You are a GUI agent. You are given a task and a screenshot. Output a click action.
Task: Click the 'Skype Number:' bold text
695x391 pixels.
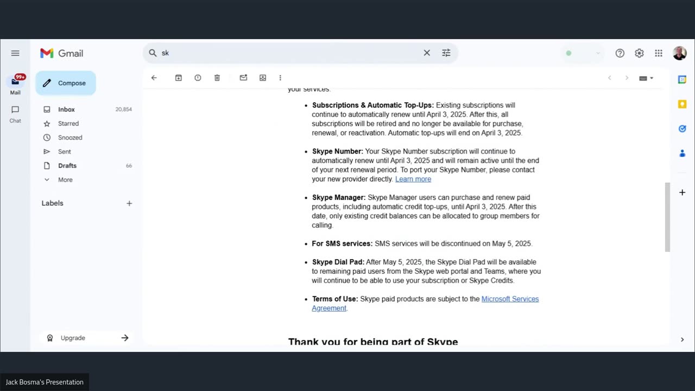(338, 152)
